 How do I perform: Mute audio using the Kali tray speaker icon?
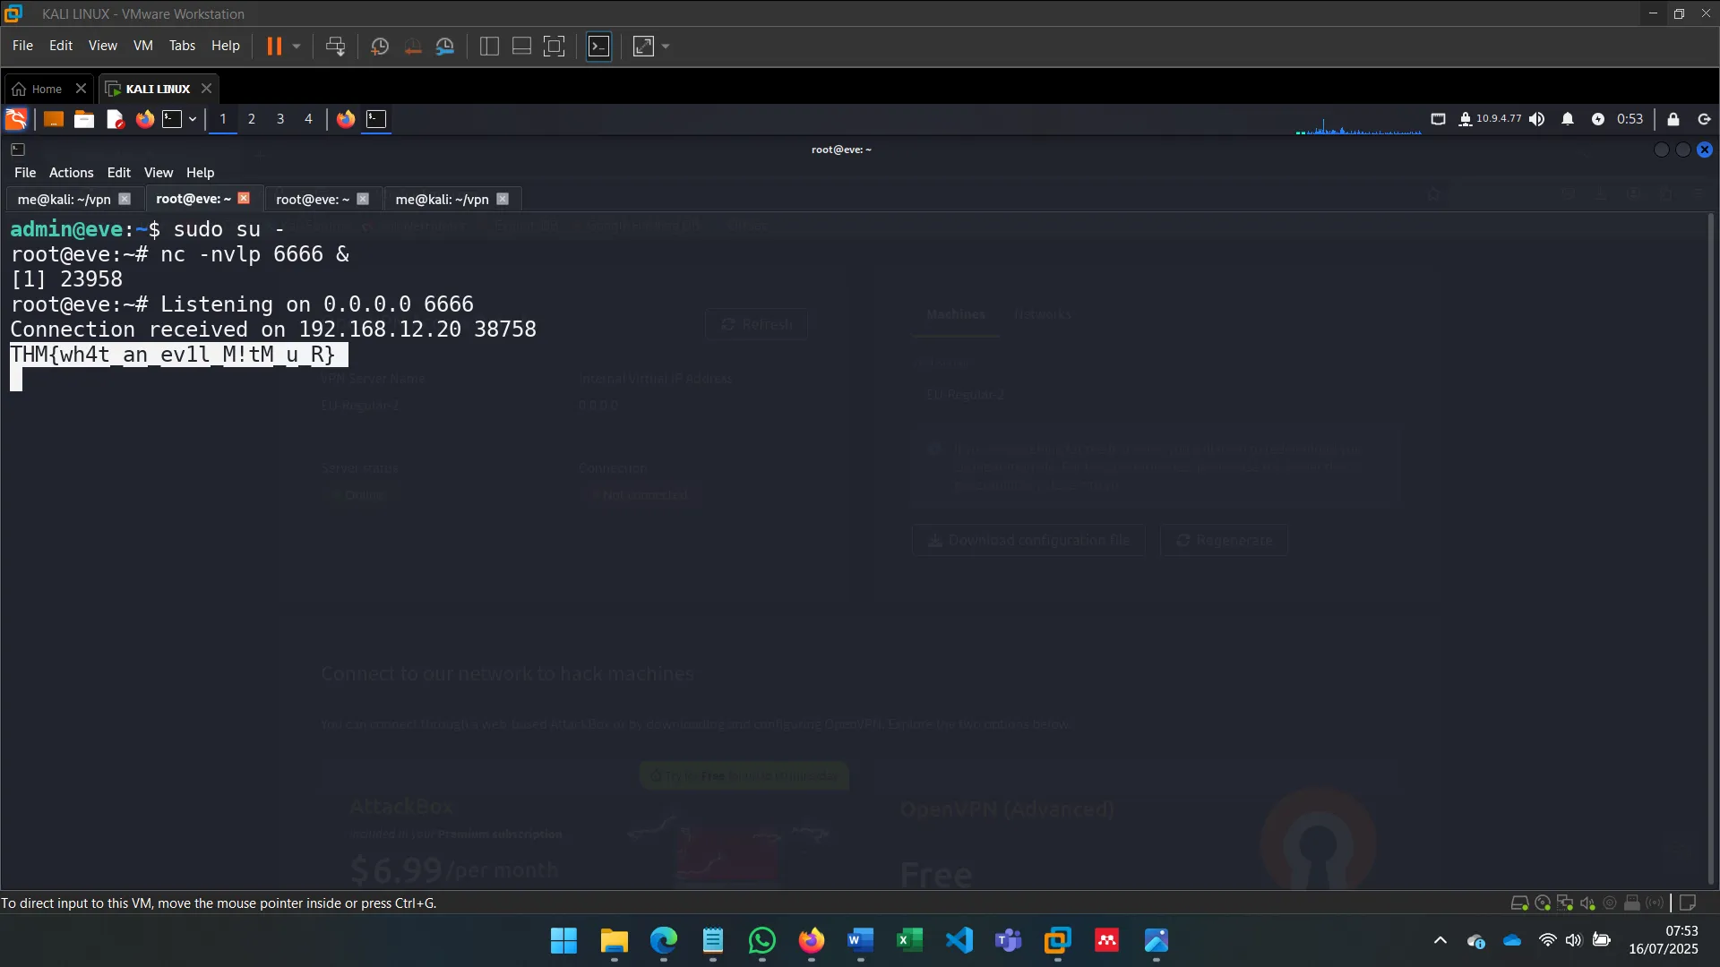pyautogui.click(x=1538, y=118)
